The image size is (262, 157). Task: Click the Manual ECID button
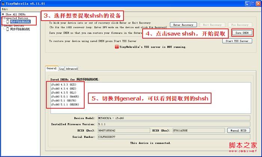(x=239, y=130)
